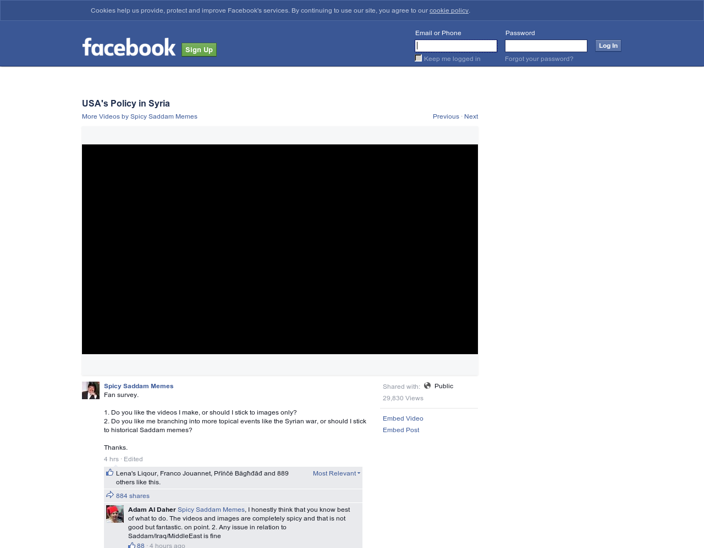Open the Most Relevant comment sort dropdown
The height and width of the screenshot is (548, 704).
tap(337, 473)
